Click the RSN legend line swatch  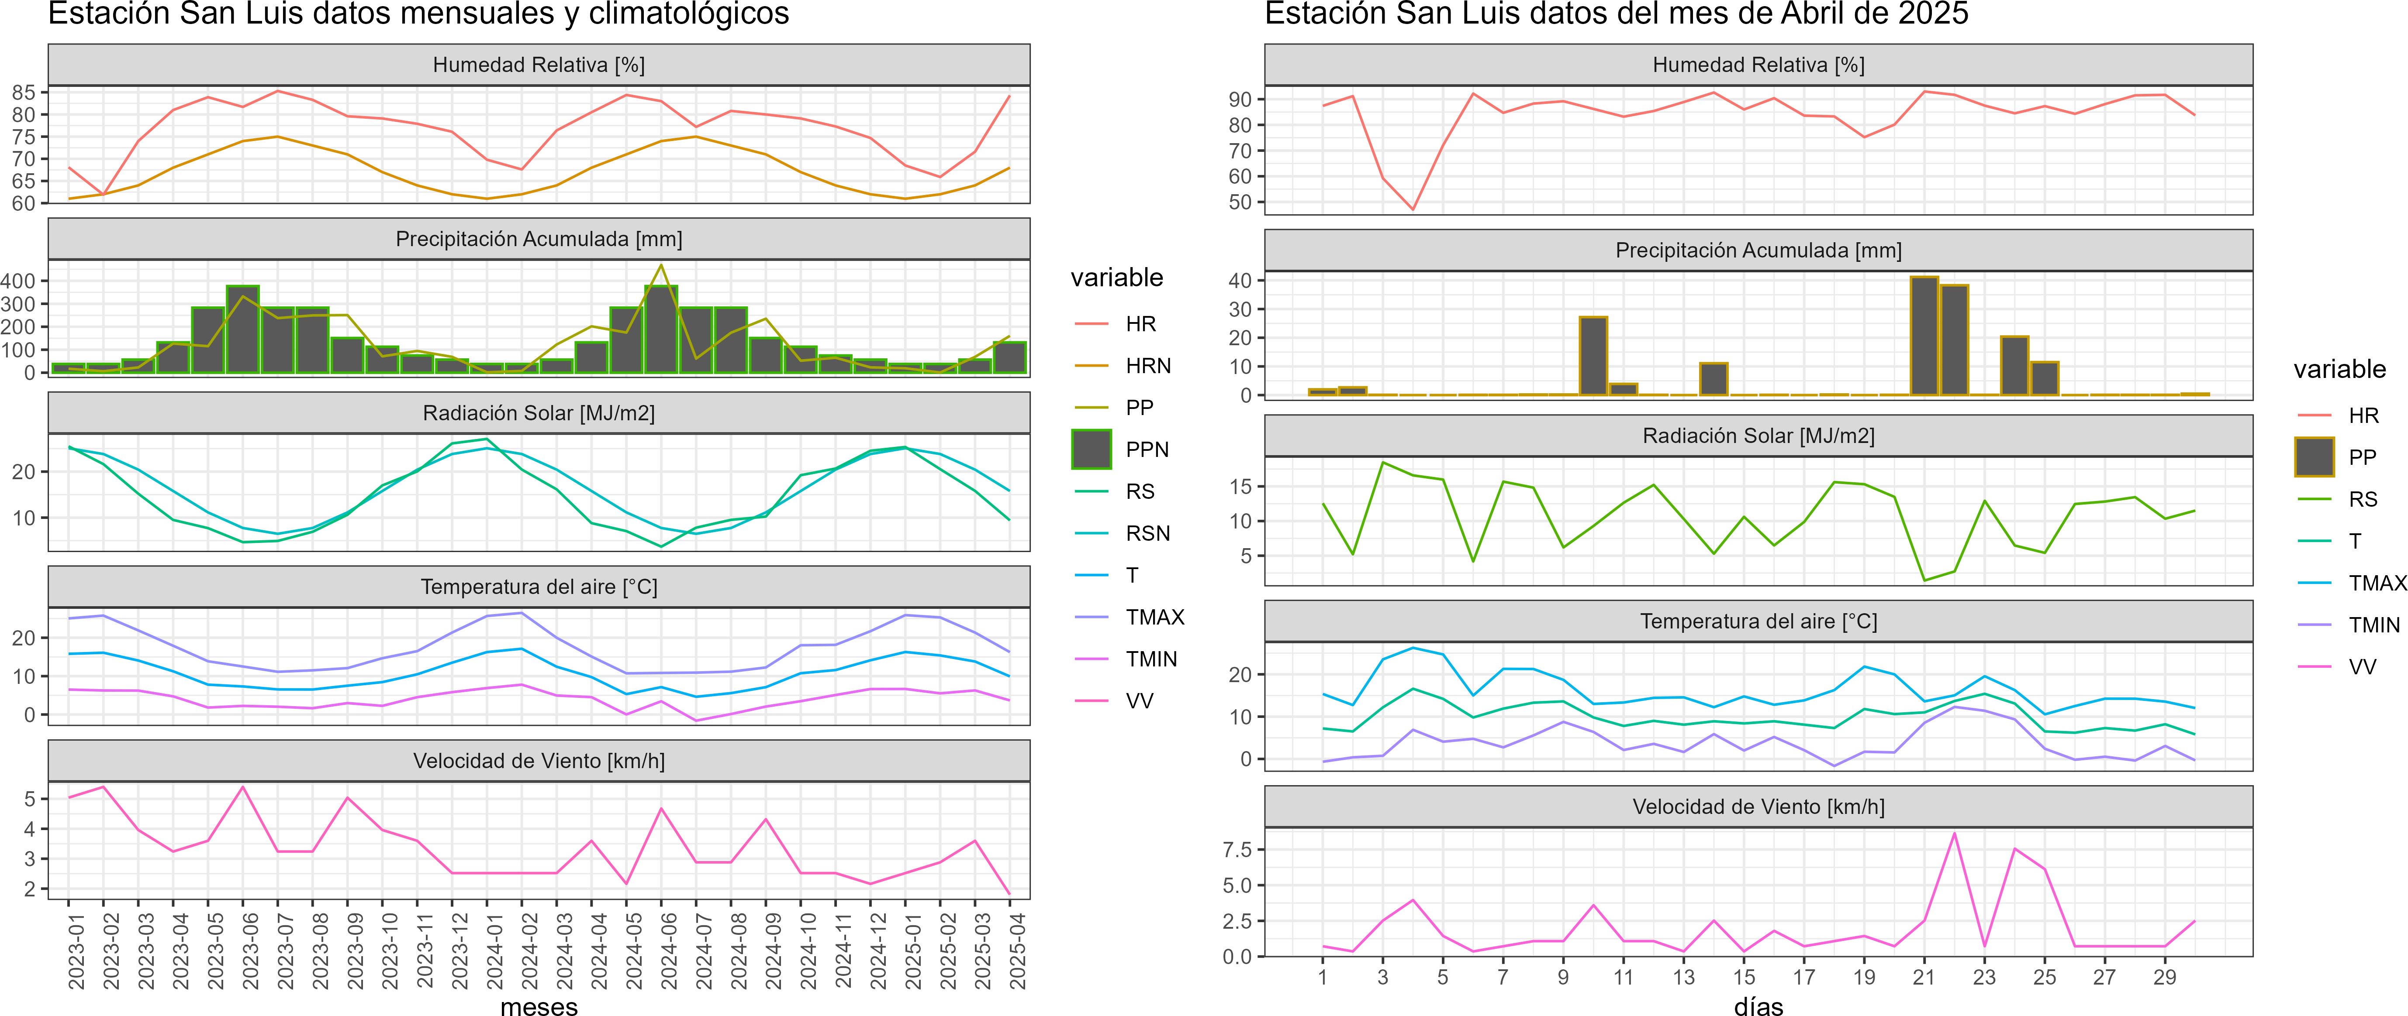1091,533
